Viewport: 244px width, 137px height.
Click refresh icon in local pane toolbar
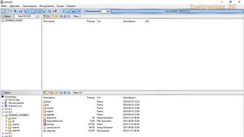(69, 93)
